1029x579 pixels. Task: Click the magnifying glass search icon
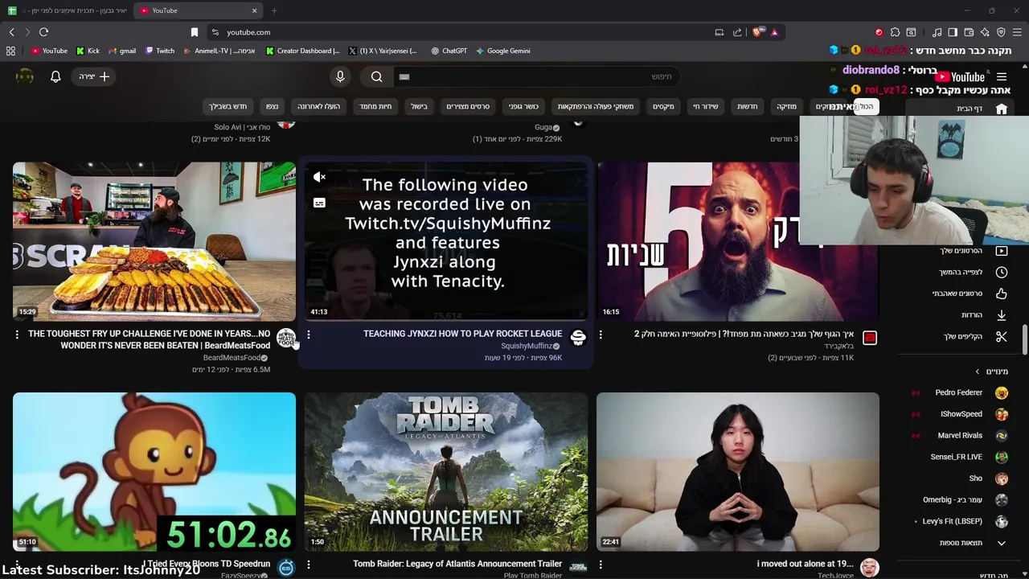click(x=377, y=76)
